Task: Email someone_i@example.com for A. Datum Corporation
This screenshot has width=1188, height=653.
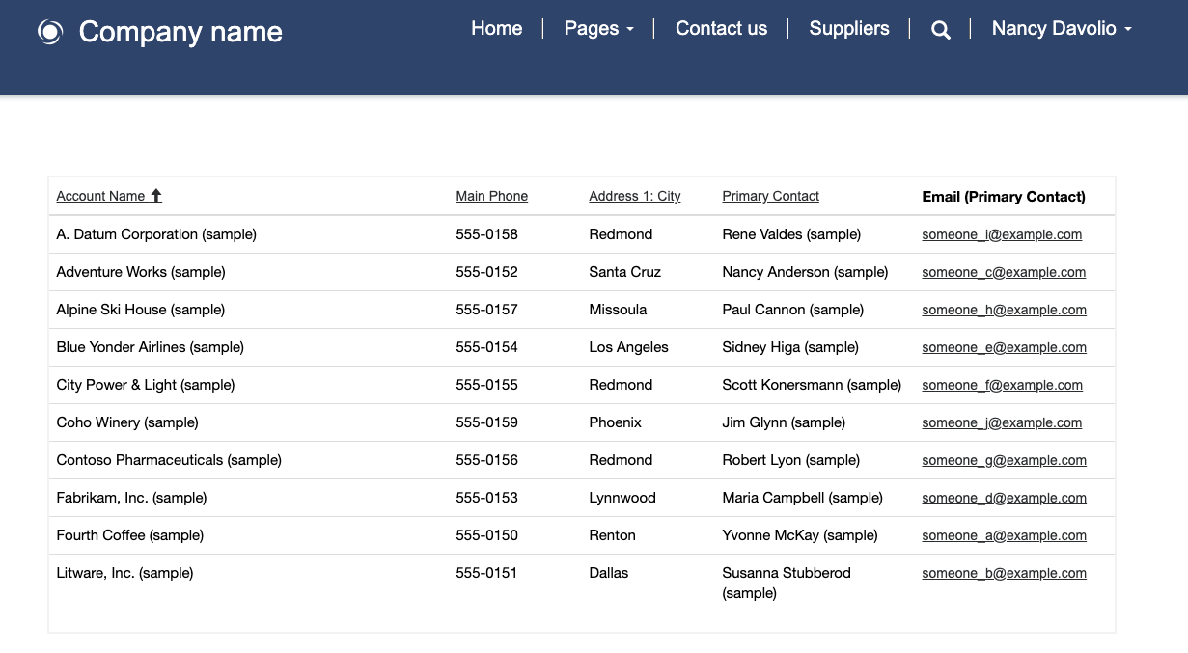Action: 1002,234
